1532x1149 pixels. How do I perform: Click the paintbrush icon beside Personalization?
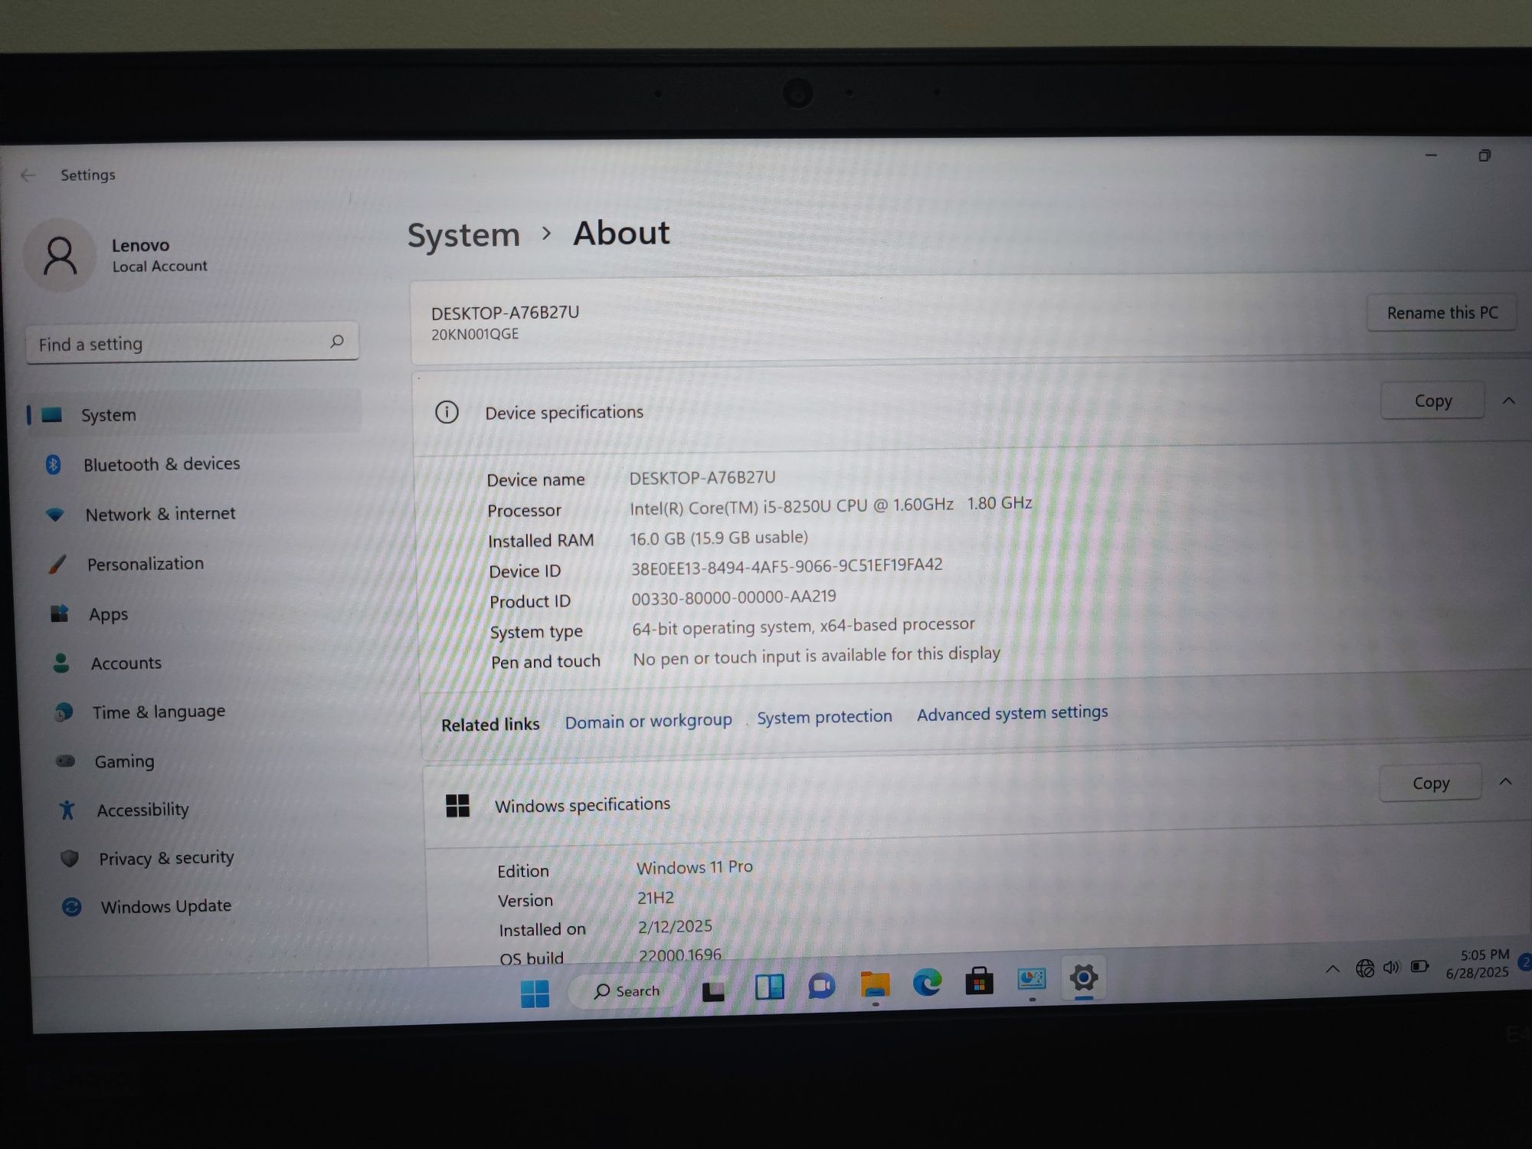[57, 565]
